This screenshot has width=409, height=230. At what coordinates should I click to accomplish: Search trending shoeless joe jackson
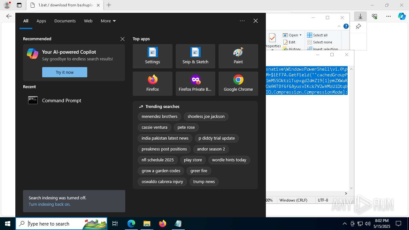tap(206, 116)
